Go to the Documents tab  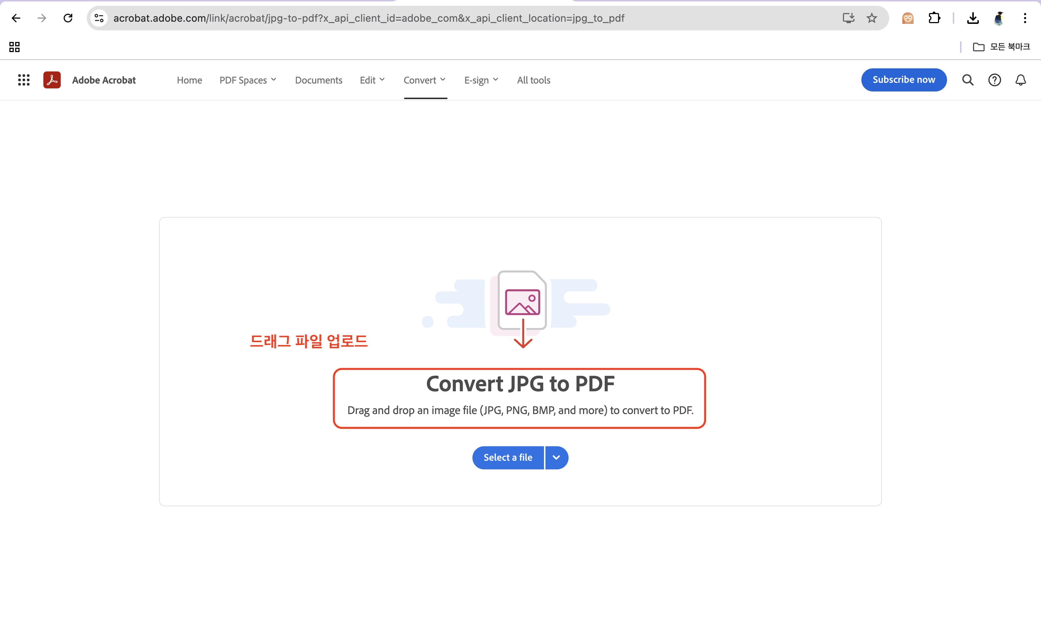click(x=318, y=80)
